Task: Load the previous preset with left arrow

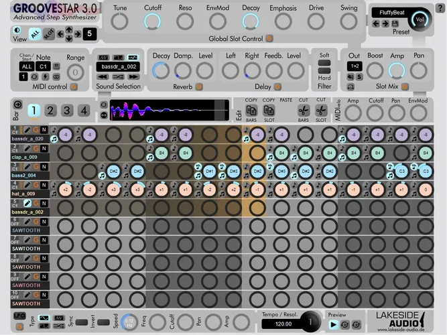Action: point(376,23)
